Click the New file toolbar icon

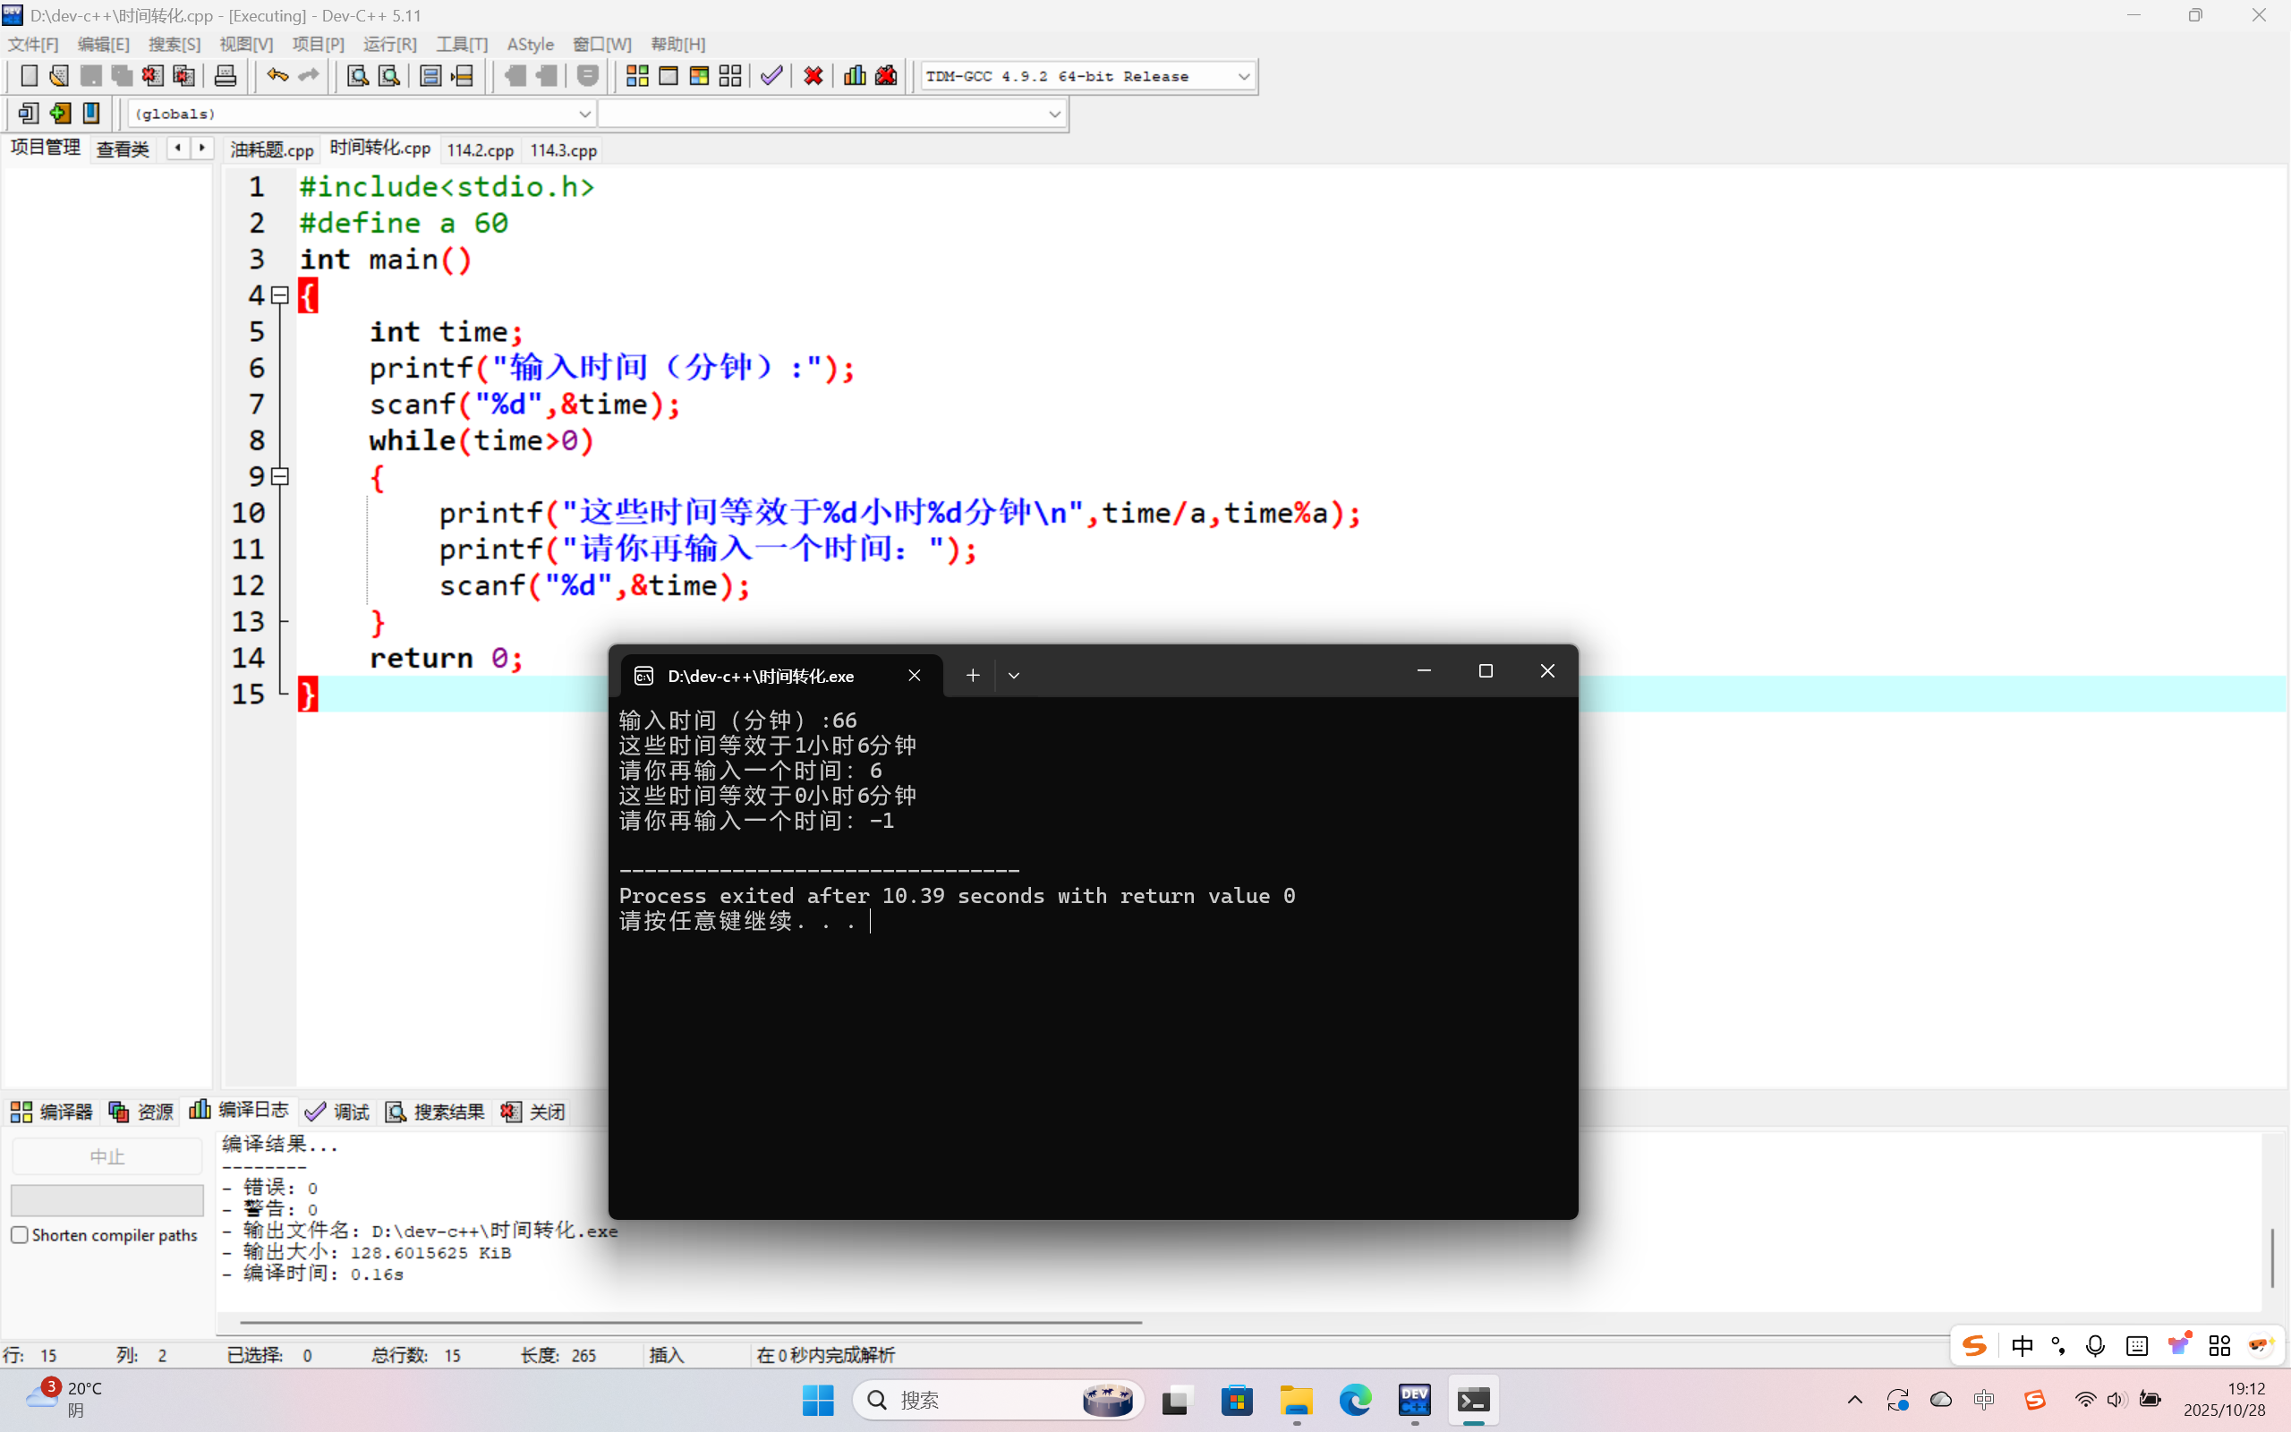[x=29, y=76]
